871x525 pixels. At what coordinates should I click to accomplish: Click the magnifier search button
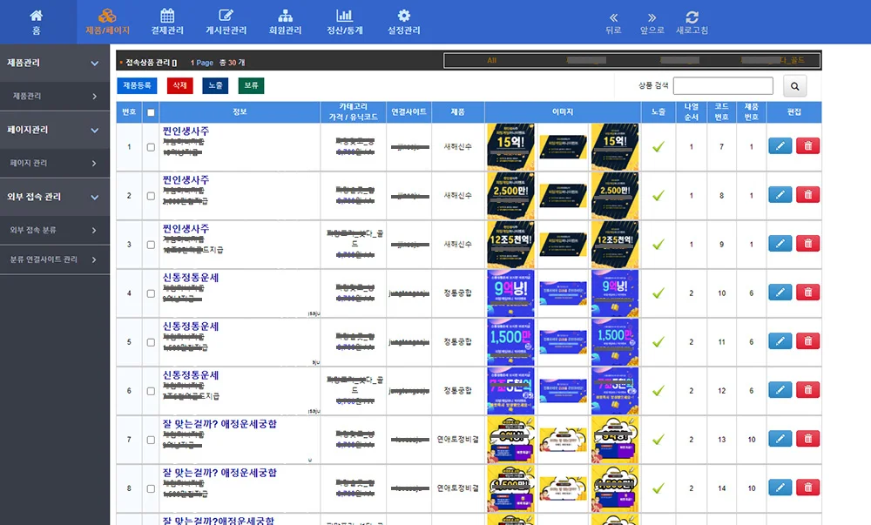tap(794, 85)
